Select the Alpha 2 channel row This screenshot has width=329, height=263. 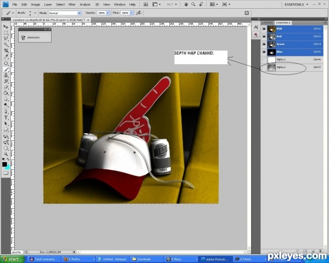292,67
